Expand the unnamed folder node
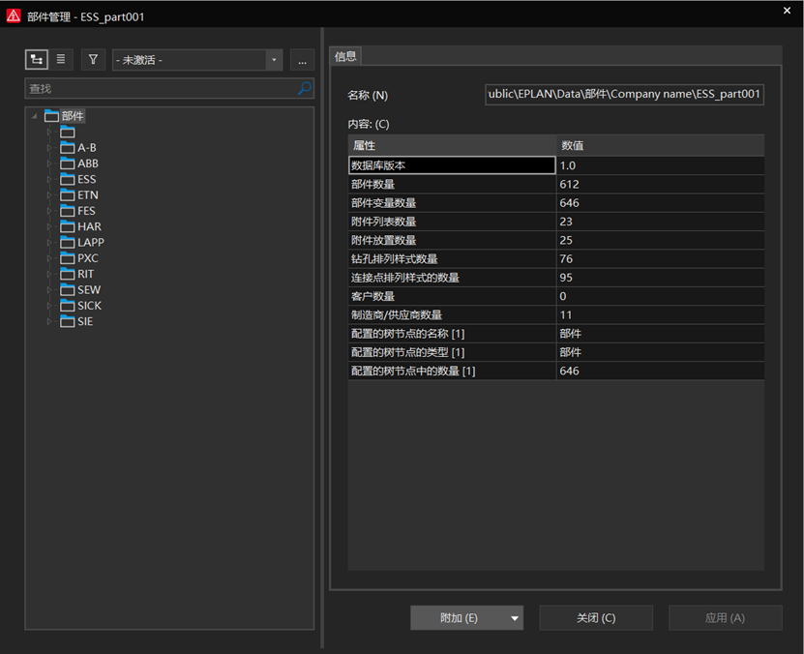The height and width of the screenshot is (654, 804). click(x=49, y=133)
